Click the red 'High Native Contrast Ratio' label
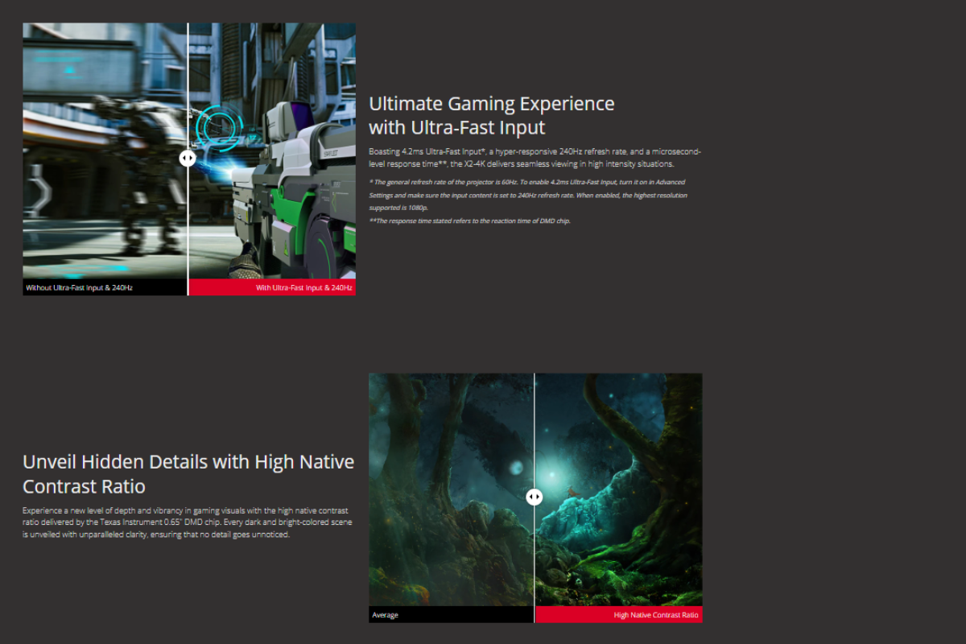This screenshot has width=966, height=644. 618,615
